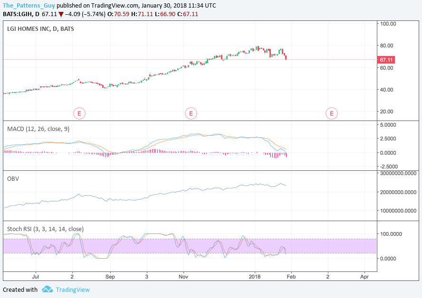The image size is (422, 298).
Task: Click the last red candlestick at 67.11
Action: click(286, 57)
